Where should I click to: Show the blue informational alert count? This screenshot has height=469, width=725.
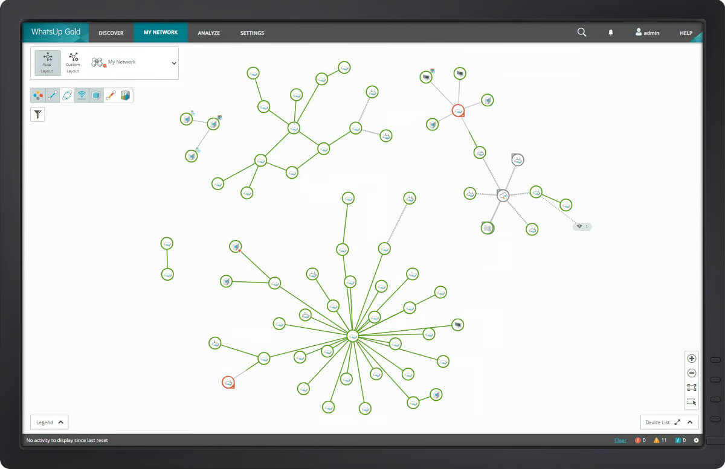(680, 441)
